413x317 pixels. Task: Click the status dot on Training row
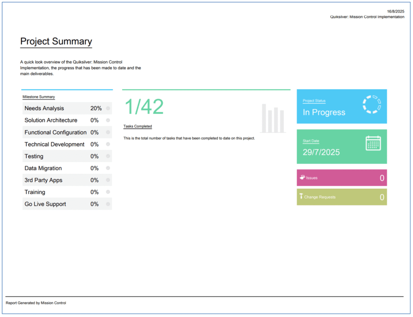point(108,192)
